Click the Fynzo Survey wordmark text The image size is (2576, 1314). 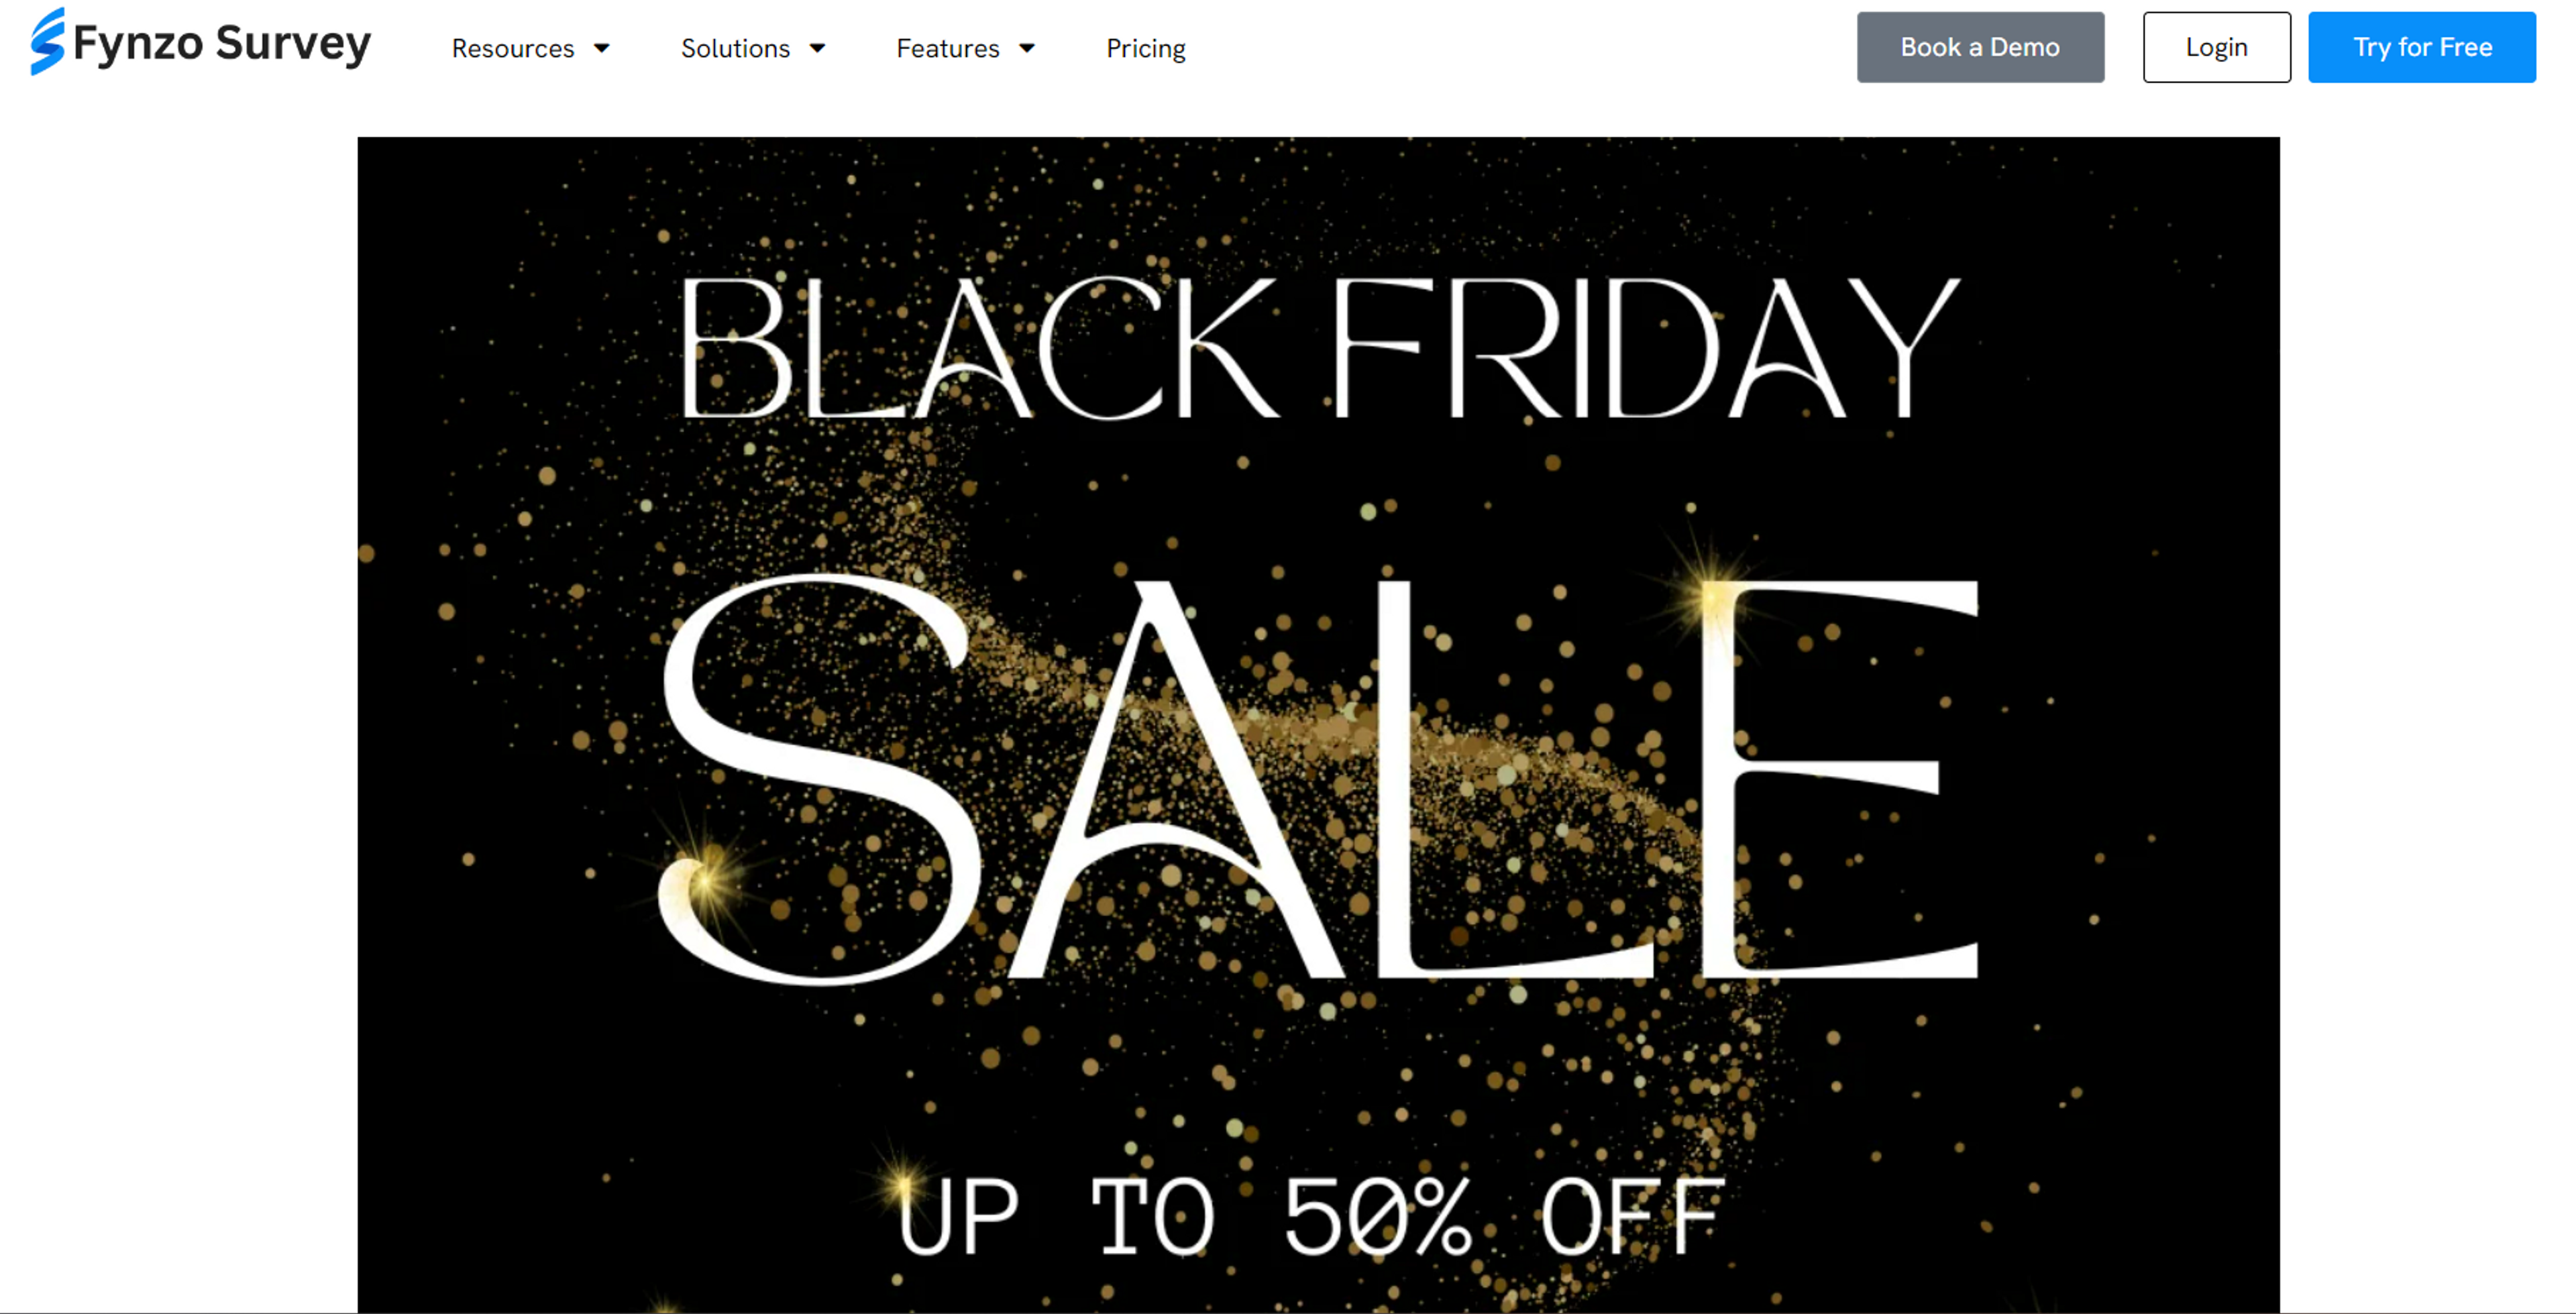coord(222,44)
